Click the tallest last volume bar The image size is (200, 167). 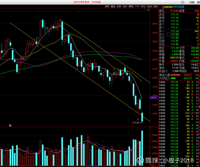click(x=142, y=148)
